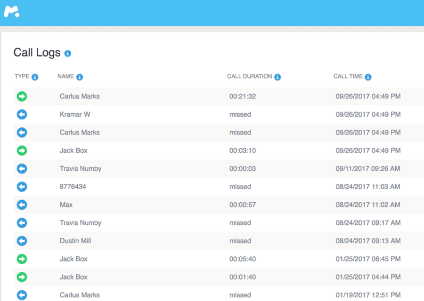Click green outgoing arrow for Jack Box 00:03:10
This screenshot has height=301, width=424.
click(x=22, y=150)
